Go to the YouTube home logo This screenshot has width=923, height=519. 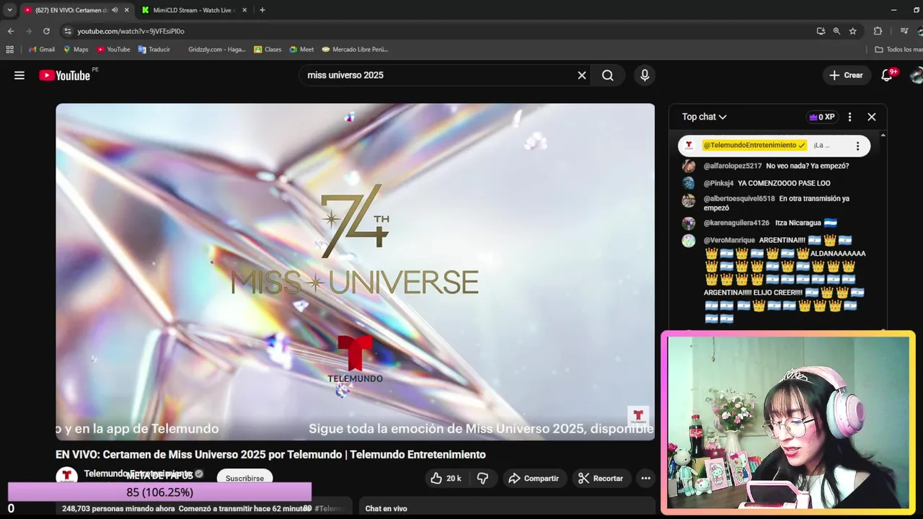[x=65, y=75]
